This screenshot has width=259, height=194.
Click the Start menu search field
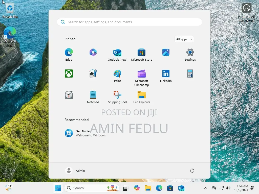pyautogui.click(x=129, y=22)
